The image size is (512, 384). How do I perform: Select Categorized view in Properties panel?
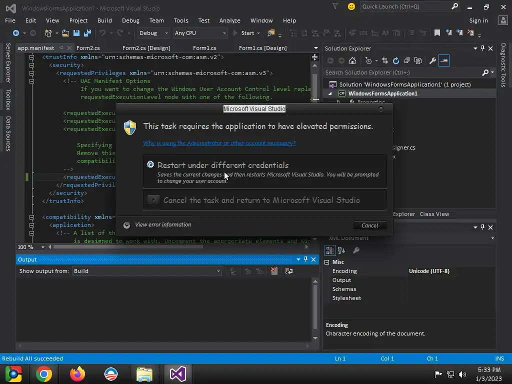point(330,250)
